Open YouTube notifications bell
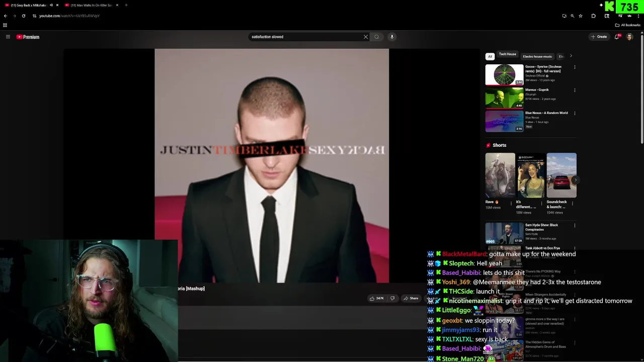The width and height of the screenshot is (644, 362). tap(617, 37)
